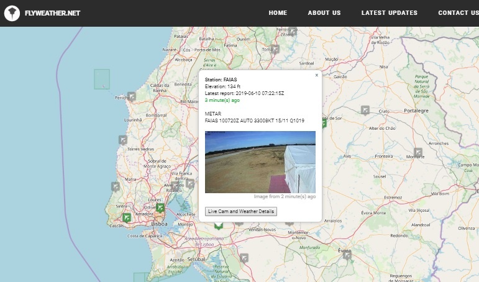Click the Torres Vedras map label
This screenshot has height=282, width=479.
tap(141, 149)
